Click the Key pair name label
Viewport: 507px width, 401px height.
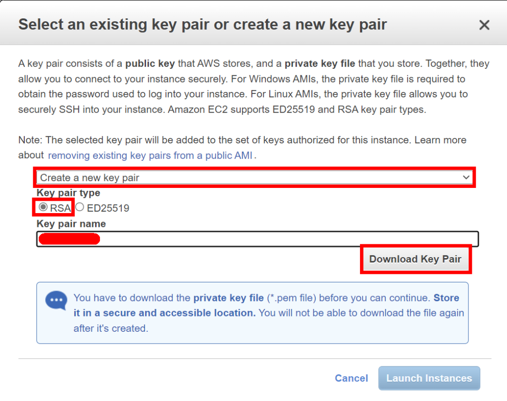coord(71,224)
